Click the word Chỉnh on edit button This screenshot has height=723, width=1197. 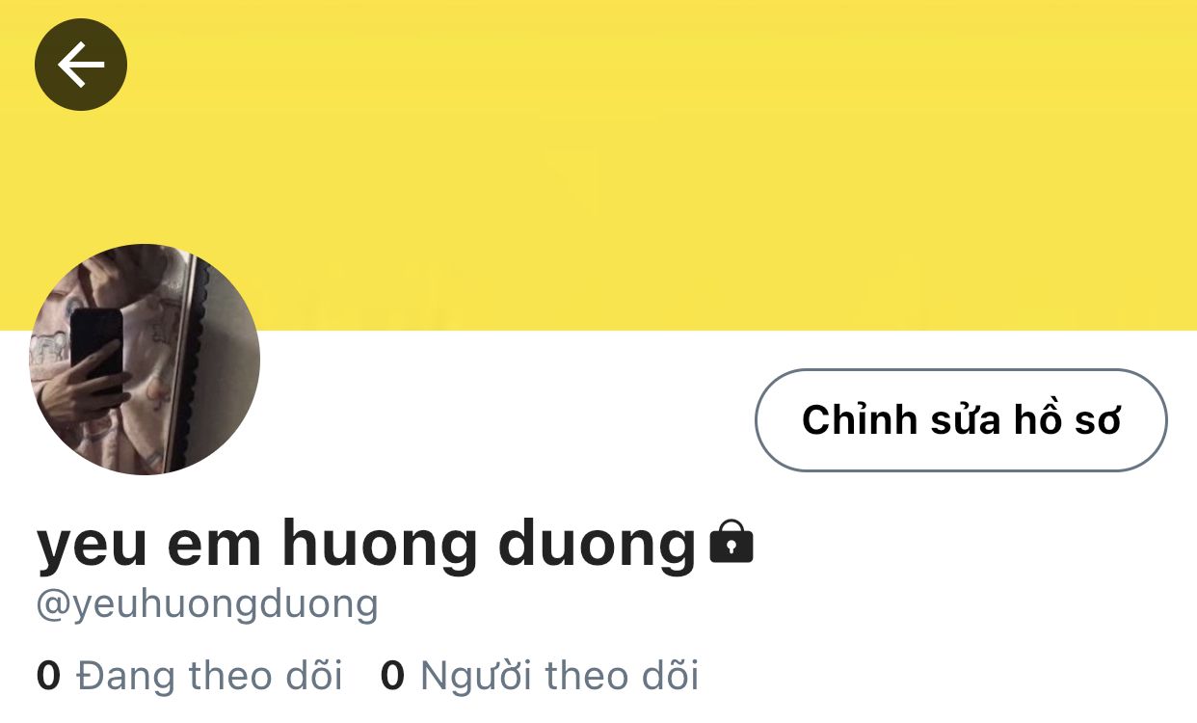pyautogui.click(x=860, y=420)
